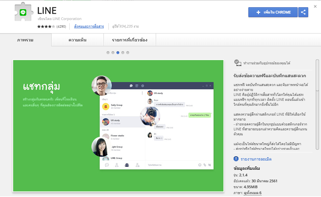Click the แชทกลุ่ม screenshot preview image
The width and height of the screenshot is (321, 197).
118,126
